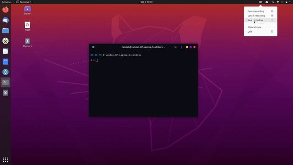Open the Memory drive on desktop

27,43
